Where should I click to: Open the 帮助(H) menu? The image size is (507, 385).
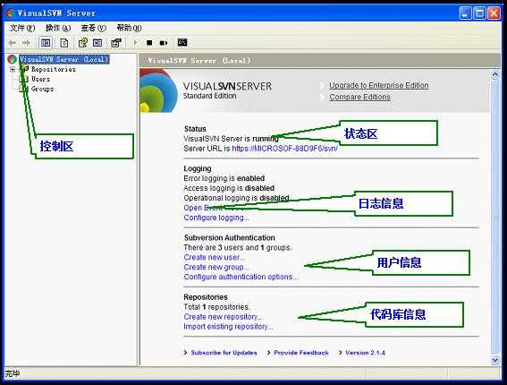coord(129,28)
